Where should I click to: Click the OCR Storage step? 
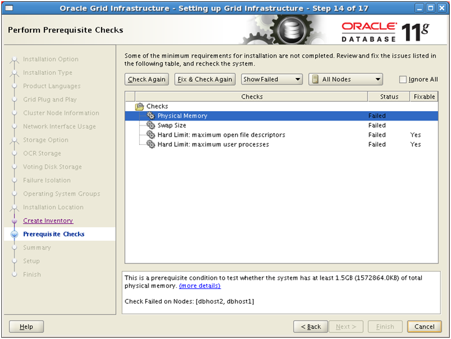click(x=42, y=154)
